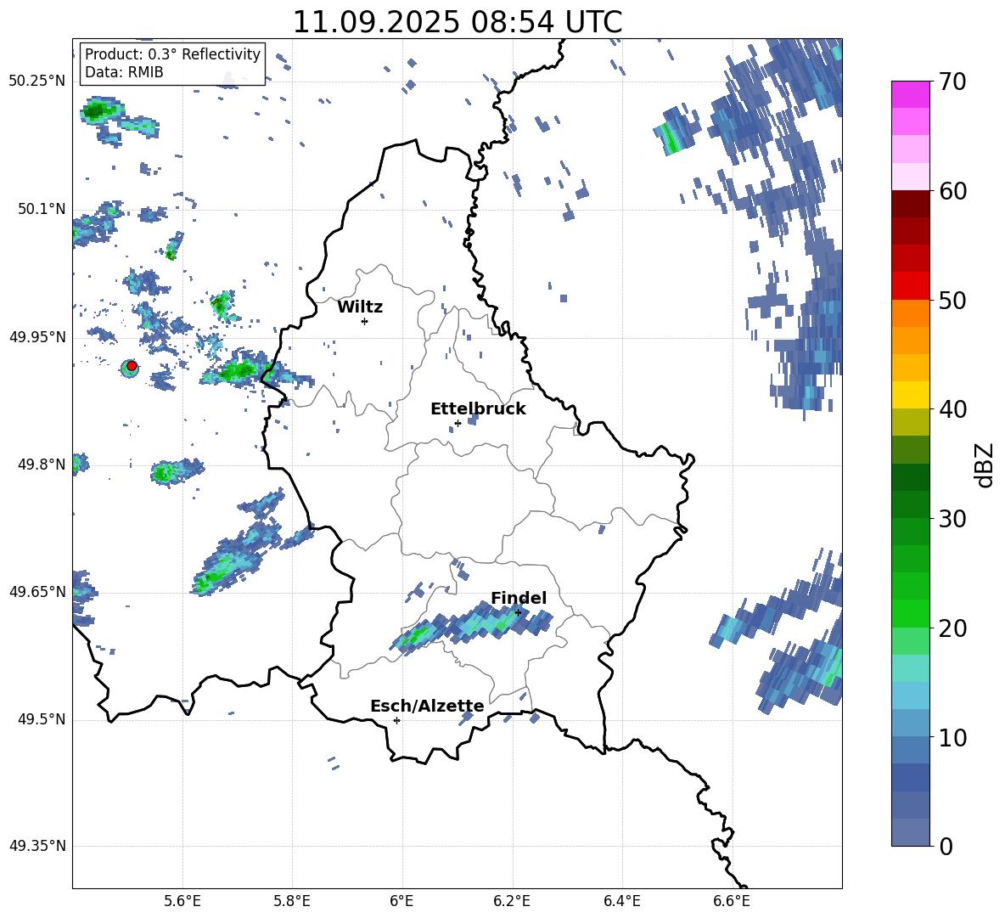The image size is (1005, 918).
Task: Select the Findel city label
Action: (x=519, y=598)
